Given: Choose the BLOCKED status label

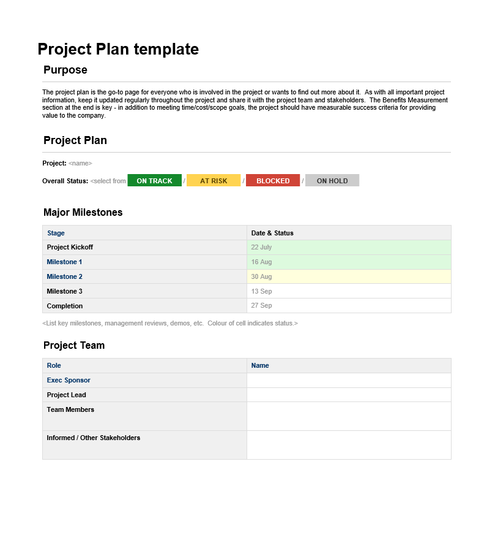Looking at the screenshot, I should (x=273, y=180).
